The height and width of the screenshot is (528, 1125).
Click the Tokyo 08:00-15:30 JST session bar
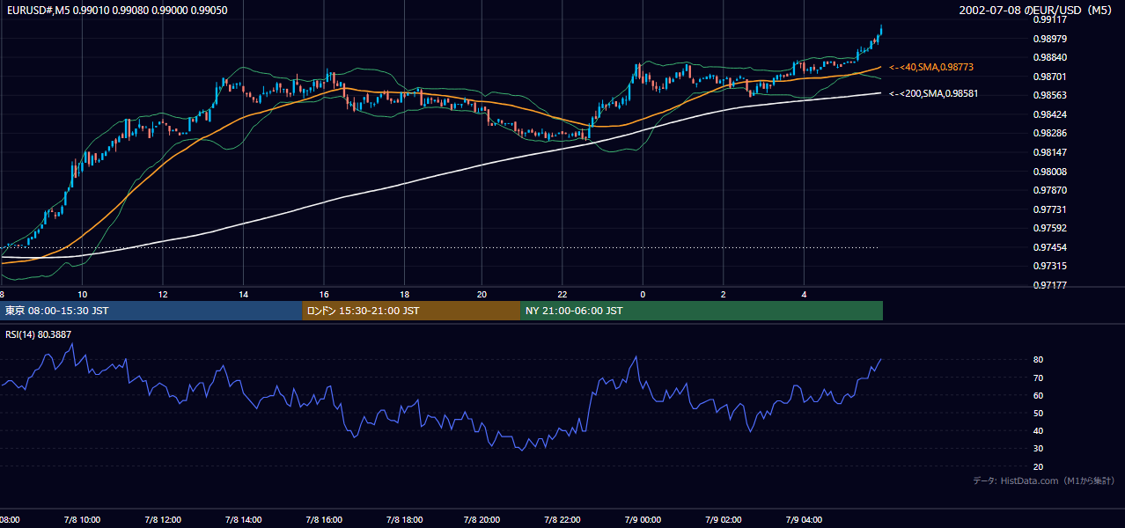point(151,311)
